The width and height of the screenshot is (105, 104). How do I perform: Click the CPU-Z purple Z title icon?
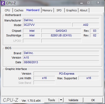(x=3, y=3)
